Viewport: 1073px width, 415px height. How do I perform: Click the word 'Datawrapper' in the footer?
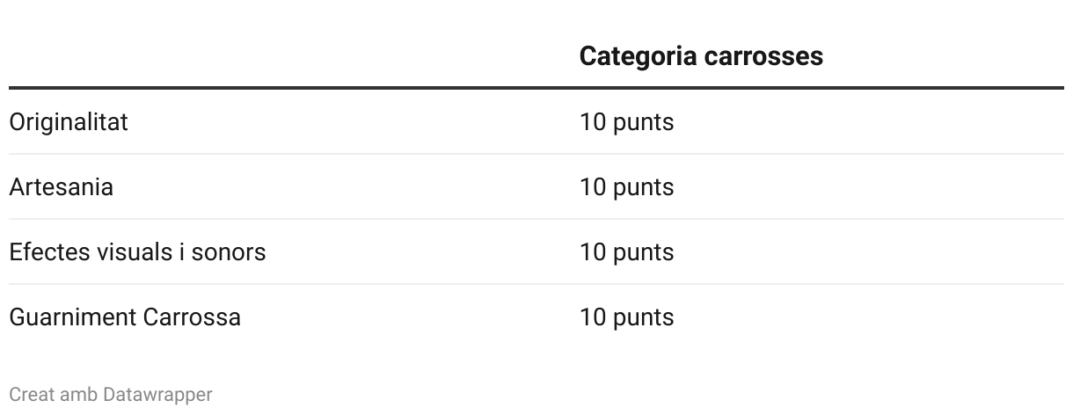[157, 395]
